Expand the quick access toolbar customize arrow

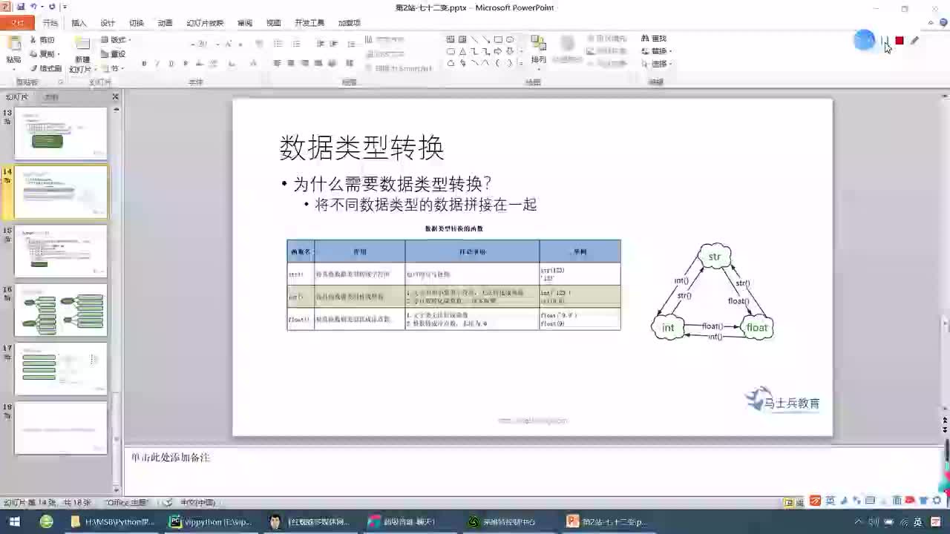65,7
